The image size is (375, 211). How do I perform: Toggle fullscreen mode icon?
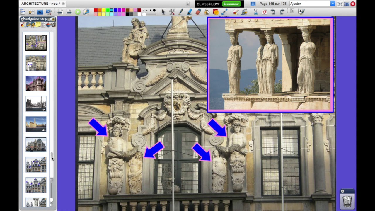click(x=340, y=4)
